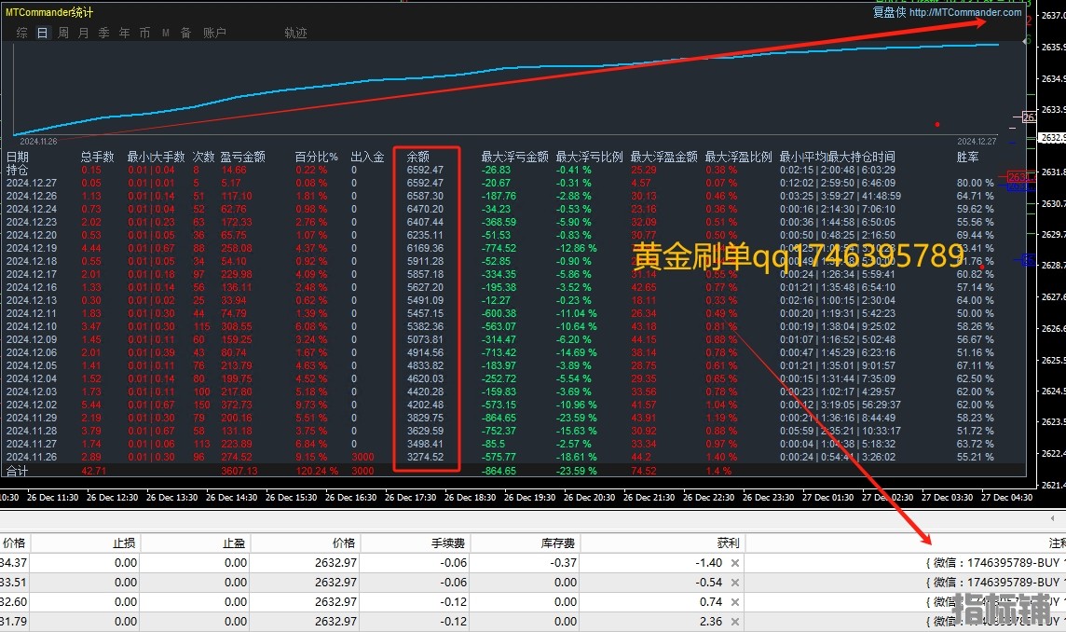Click the 余额 balance column header
The width and height of the screenshot is (1066, 632).
tap(418, 158)
